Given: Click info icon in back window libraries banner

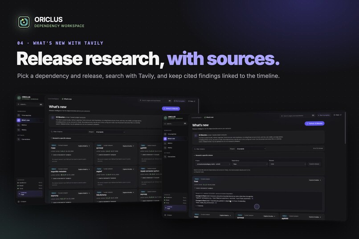Looking at the screenshot, I should [x=53, y=117].
